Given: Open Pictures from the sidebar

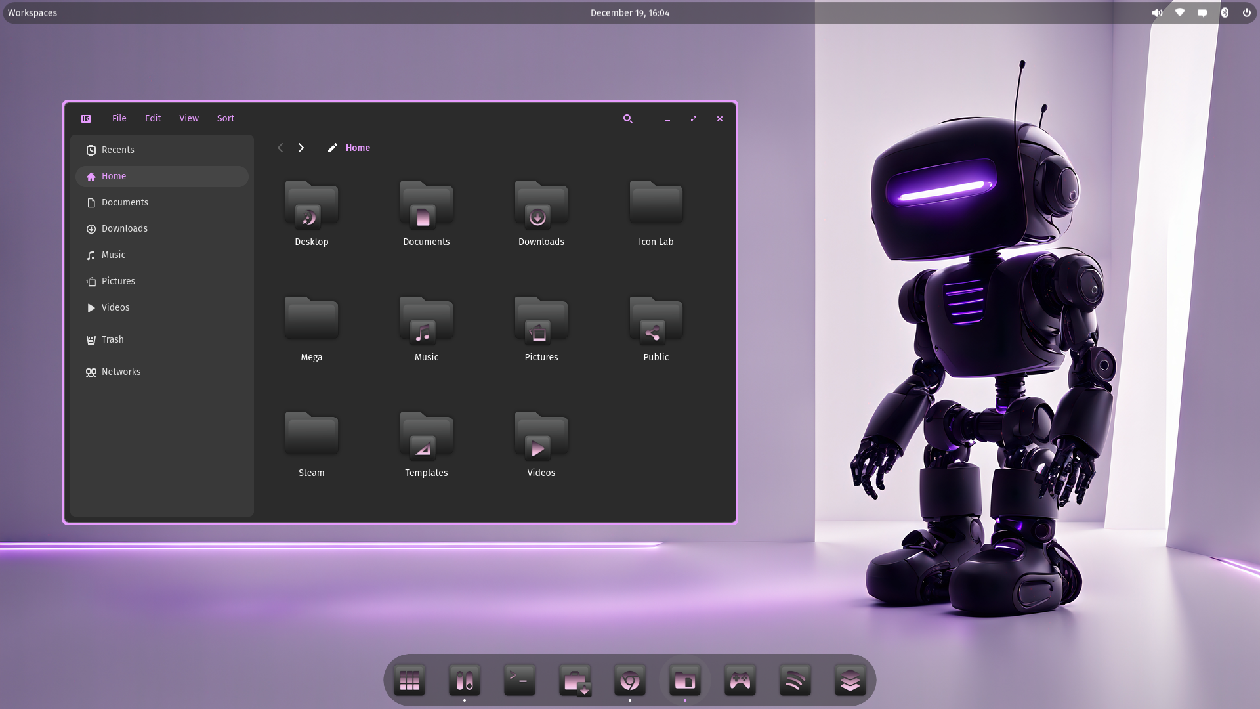Looking at the screenshot, I should point(162,281).
